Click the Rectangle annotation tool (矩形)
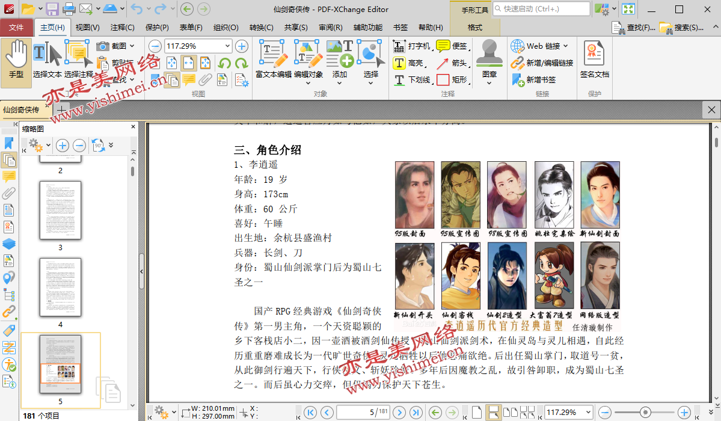The height and width of the screenshot is (421, 721). [x=453, y=79]
